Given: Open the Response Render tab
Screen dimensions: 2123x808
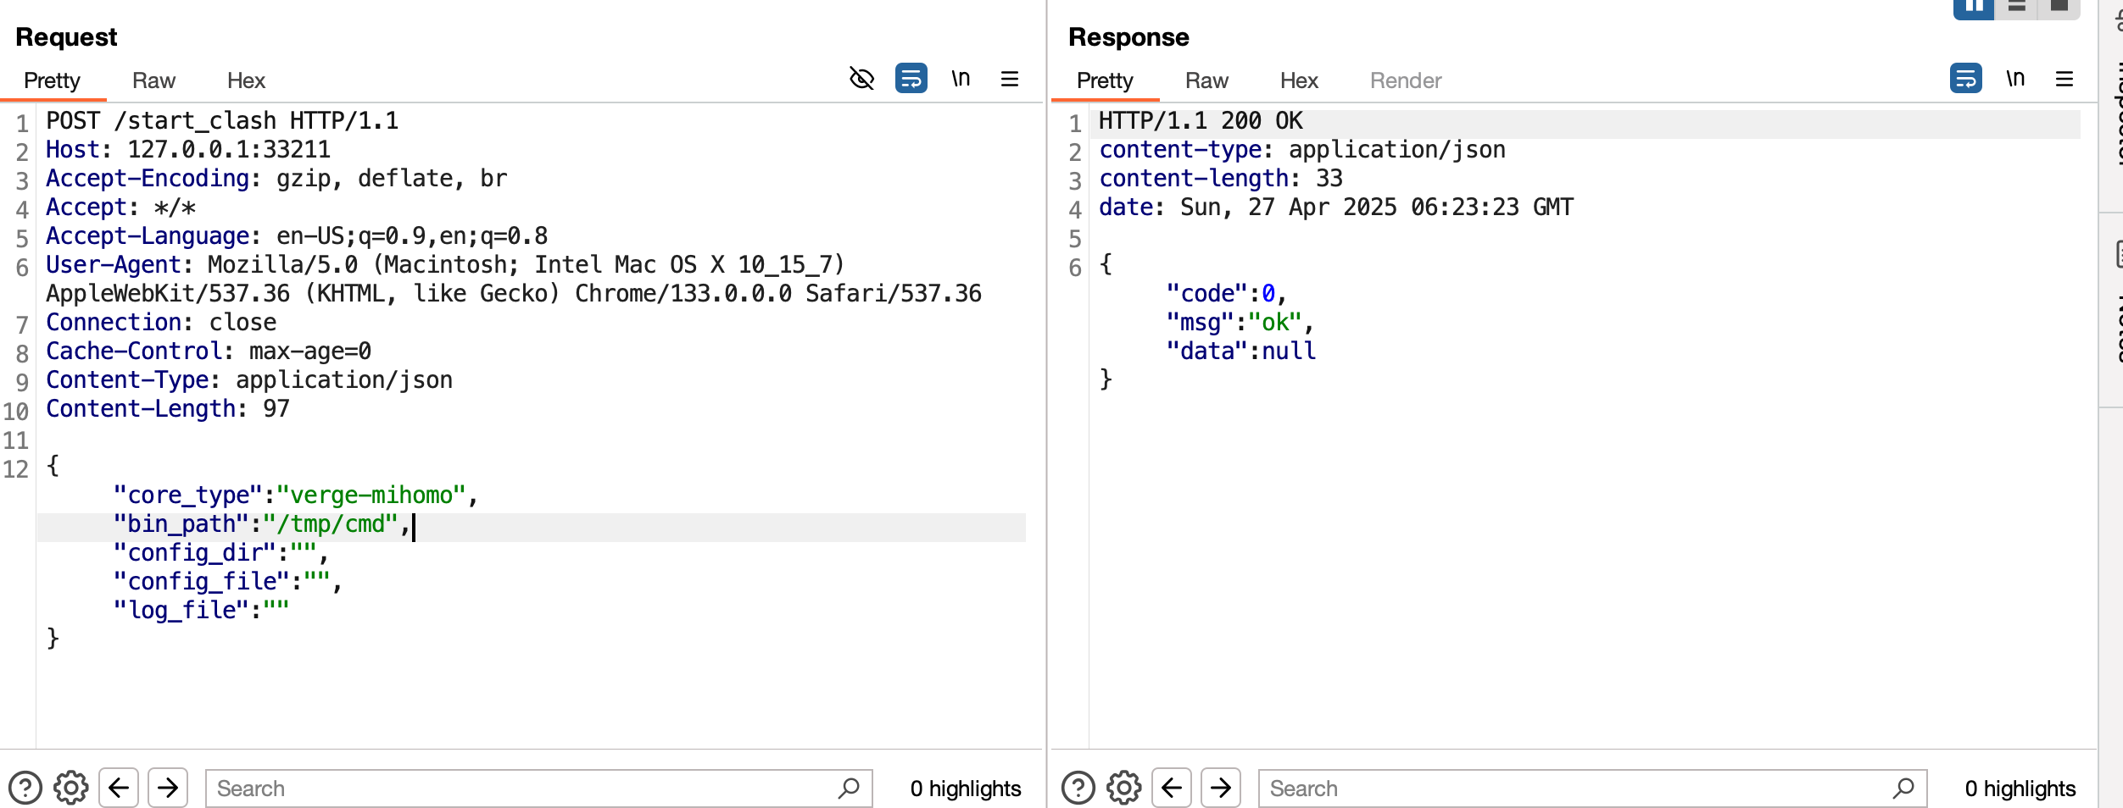Looking at the screenshot, I should (1405, 80).
